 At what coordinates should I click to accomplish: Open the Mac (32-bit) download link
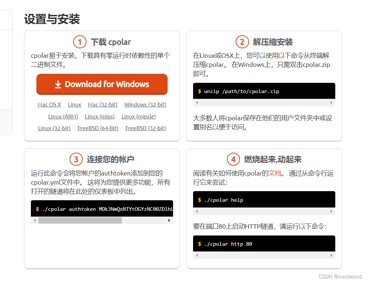pyautogui.click(x=103, y=105)
